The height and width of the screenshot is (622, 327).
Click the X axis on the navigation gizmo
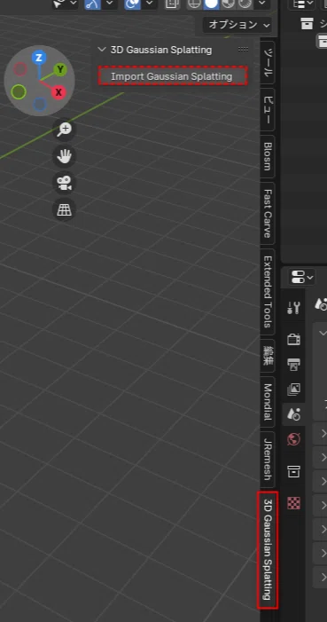coord(58,92)
